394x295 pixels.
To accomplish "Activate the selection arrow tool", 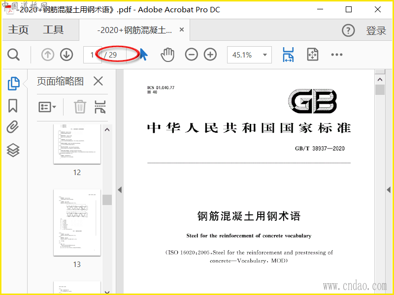I will click(x=143, y=55).
